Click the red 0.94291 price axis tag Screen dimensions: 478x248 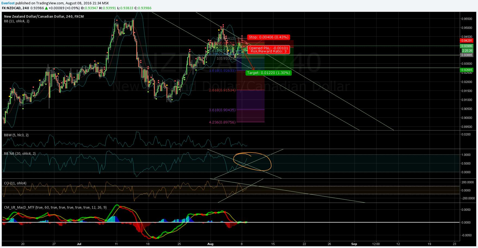click(467, 41)
